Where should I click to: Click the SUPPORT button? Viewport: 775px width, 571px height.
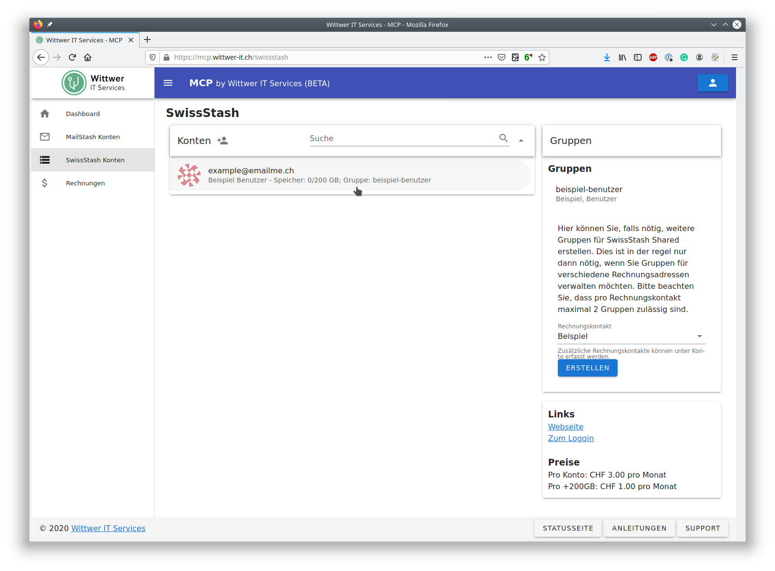703,528
